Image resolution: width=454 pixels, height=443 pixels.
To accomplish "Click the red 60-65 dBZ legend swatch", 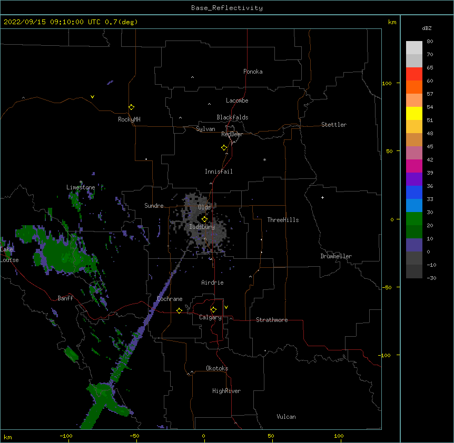I will pos(414,74).
